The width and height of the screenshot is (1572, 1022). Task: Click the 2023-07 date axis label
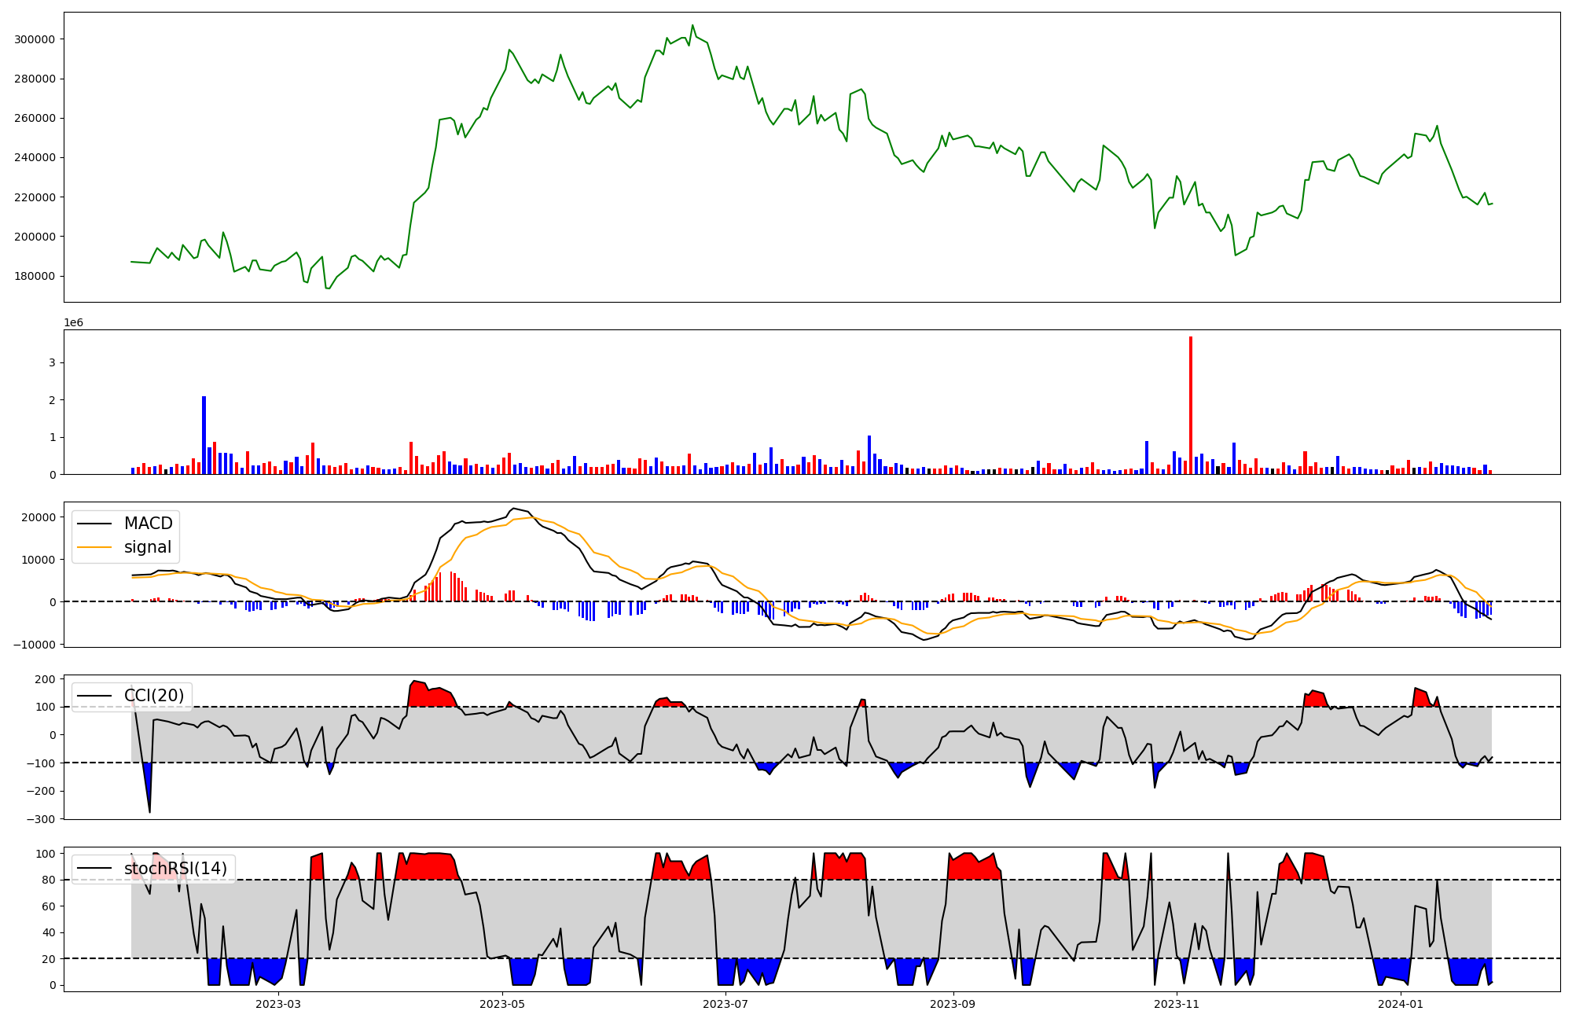[725, 1004]
